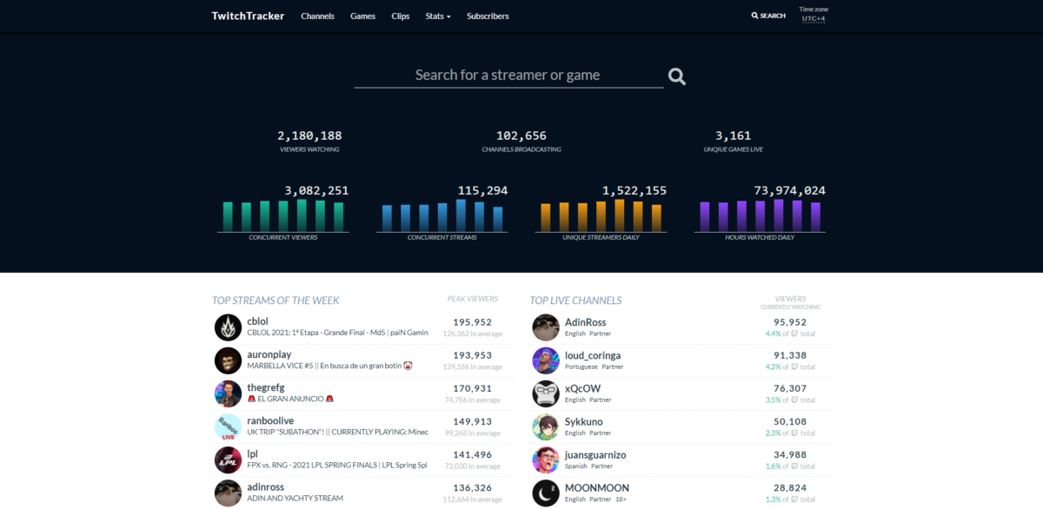Click the EL GRAN ANUNCIO stream title
Viewport: 1043px width, 509px height.
click(290, 399)
